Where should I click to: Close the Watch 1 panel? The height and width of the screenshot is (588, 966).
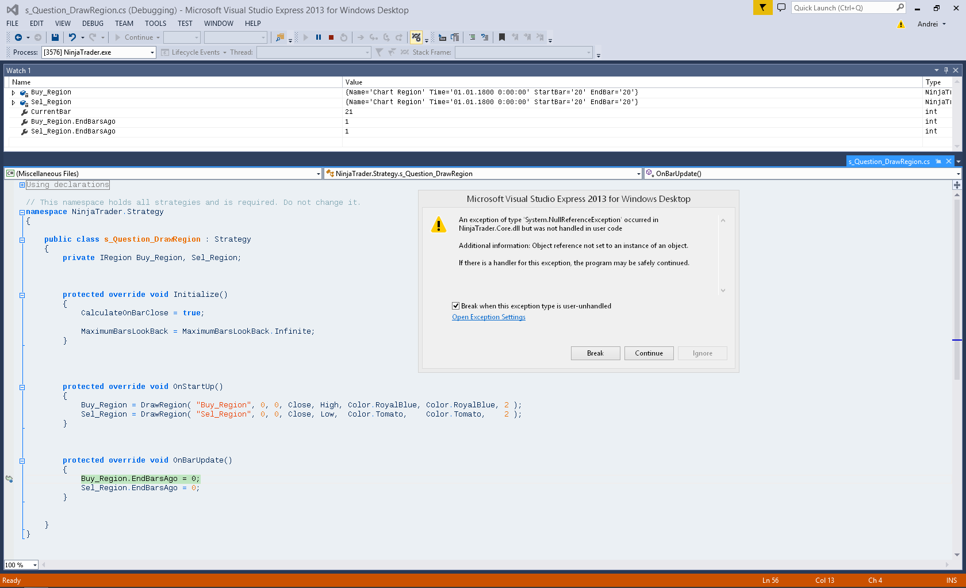tap(956, 70)
